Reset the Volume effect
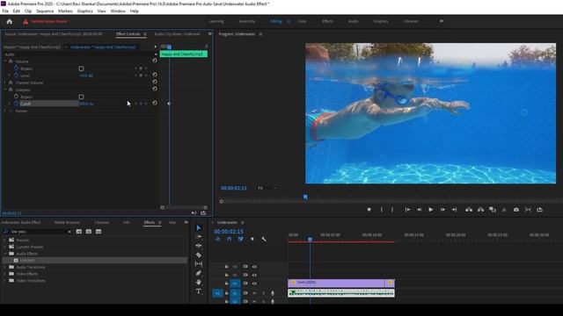 click(x=155, y=61)
